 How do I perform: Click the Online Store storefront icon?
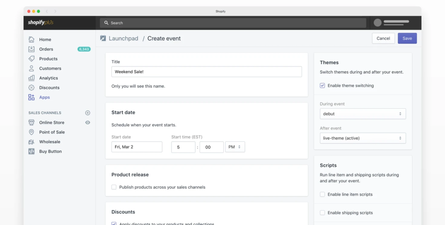pyautogui.click(x=31, y=122)
